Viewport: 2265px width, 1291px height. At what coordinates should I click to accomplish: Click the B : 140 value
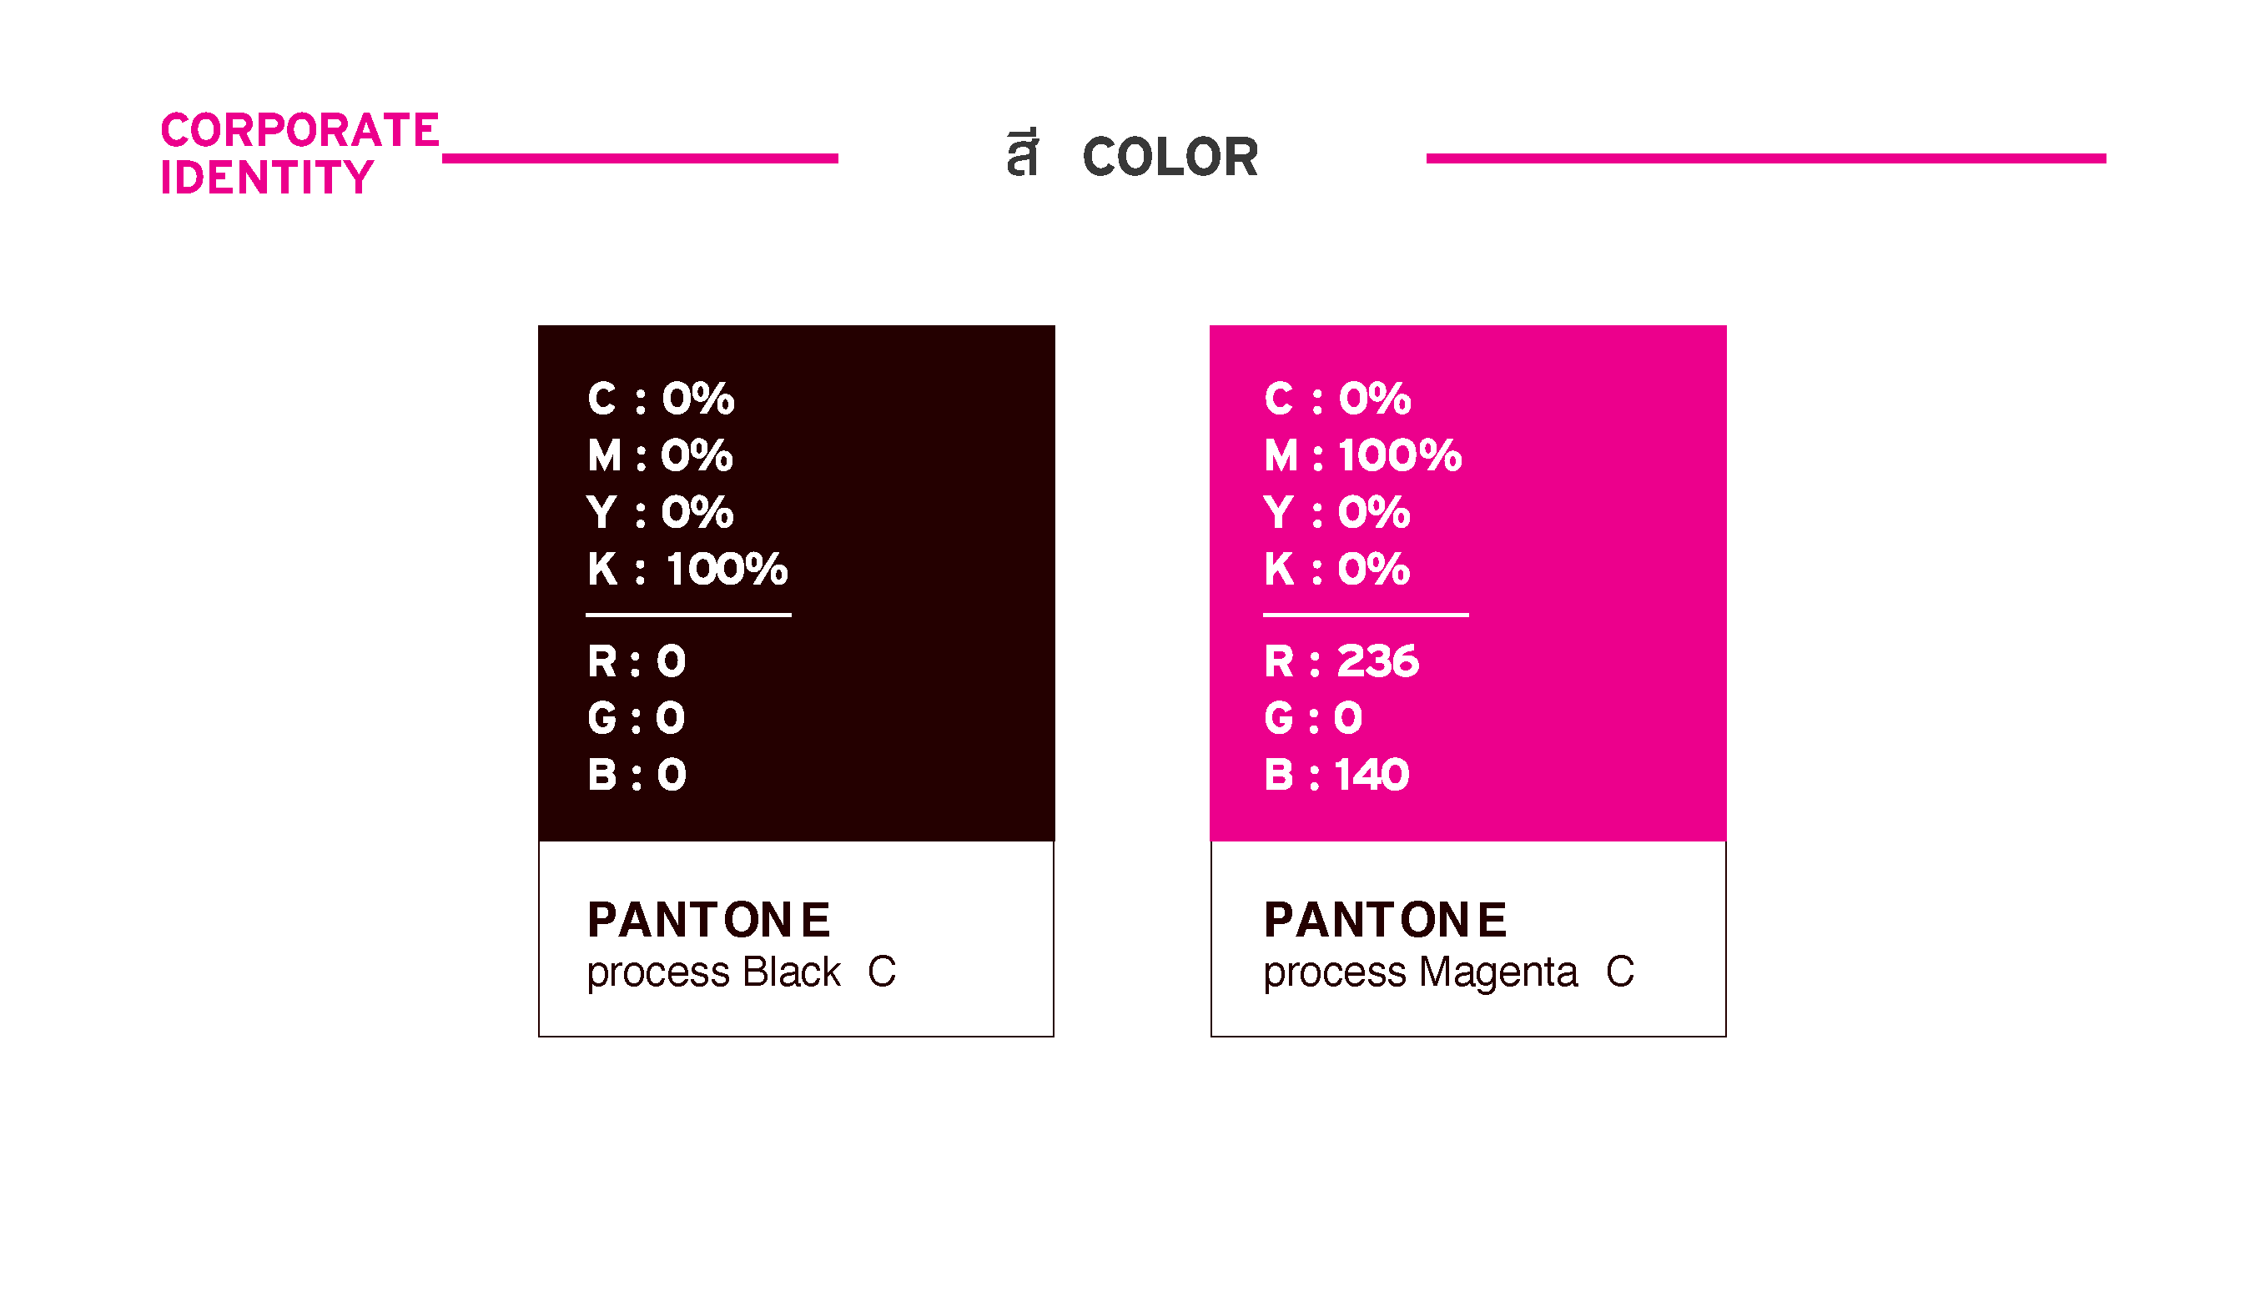pyautogui.click(x=1336, y=774)
